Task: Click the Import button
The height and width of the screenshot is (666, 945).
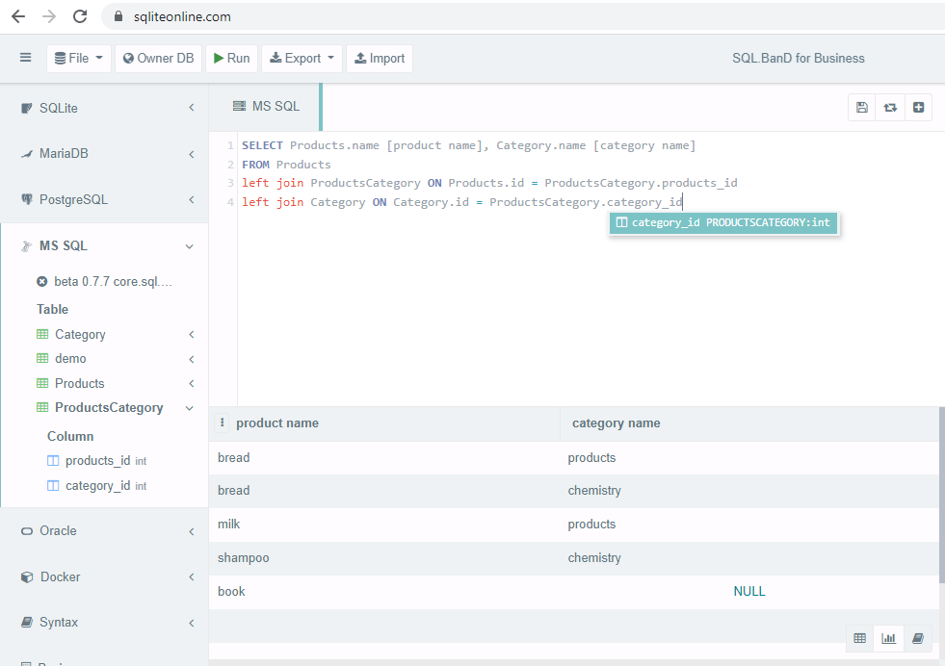Action: click(x=379, y=58)
